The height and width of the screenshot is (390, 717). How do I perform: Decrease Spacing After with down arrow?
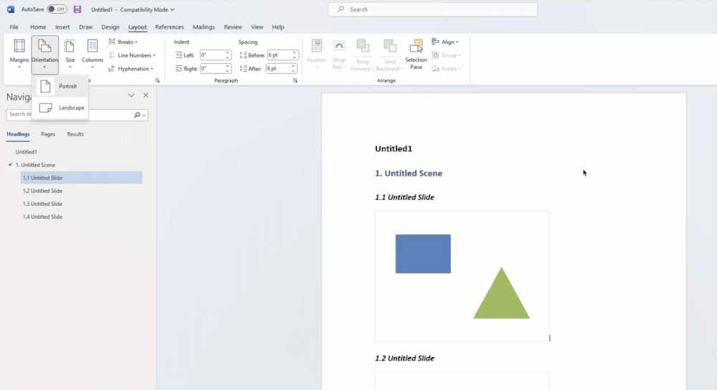[x=293, y=71]
